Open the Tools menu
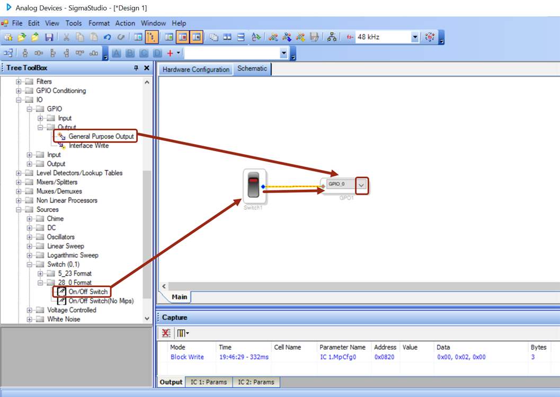This screenshot has height=397, width=560. click(74, 23)
